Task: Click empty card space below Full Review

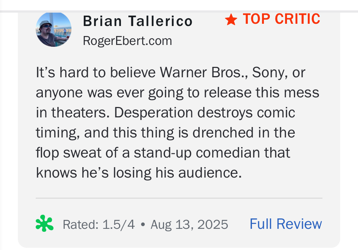Action: click(x=286, y=240)
